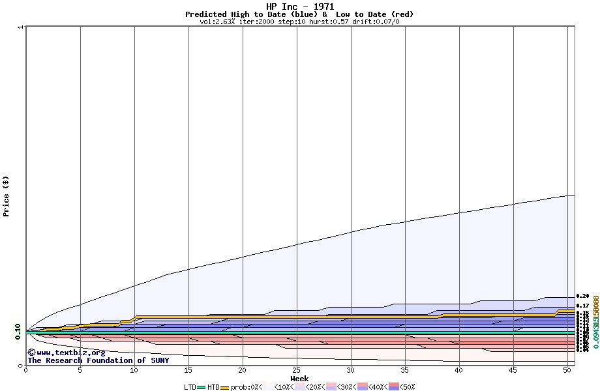This screenshot has height=391, width=600.
Task: Click 'The Research Foundation of SUNY' text
Action: click(98, 360)
